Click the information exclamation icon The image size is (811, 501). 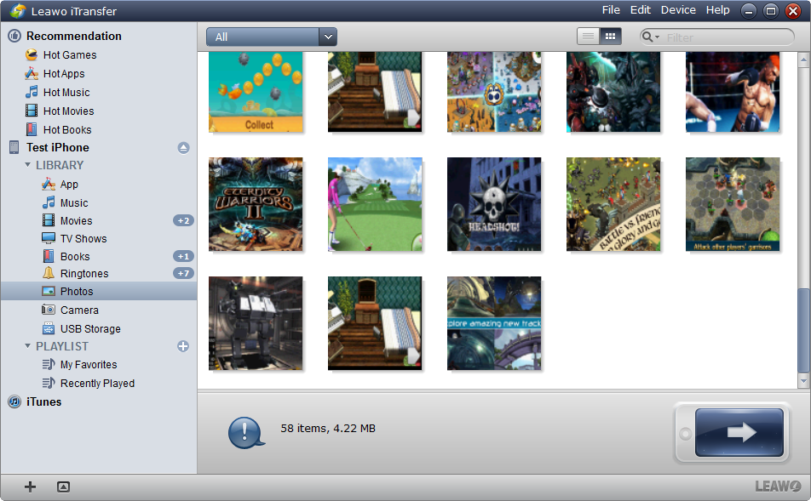tap(245, 432)
